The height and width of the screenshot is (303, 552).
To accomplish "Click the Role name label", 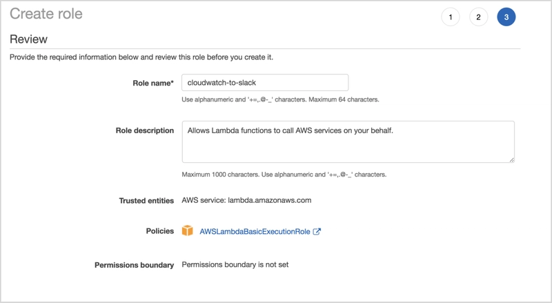I will 152,83.
